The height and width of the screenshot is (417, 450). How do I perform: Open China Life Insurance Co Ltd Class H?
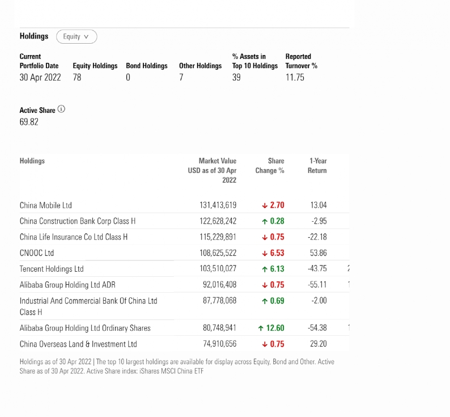pos(74,237)
